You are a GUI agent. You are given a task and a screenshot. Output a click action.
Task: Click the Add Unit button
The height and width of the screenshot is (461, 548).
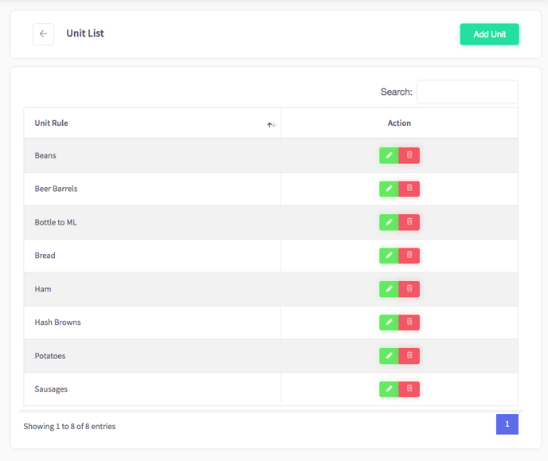(489, 34)
